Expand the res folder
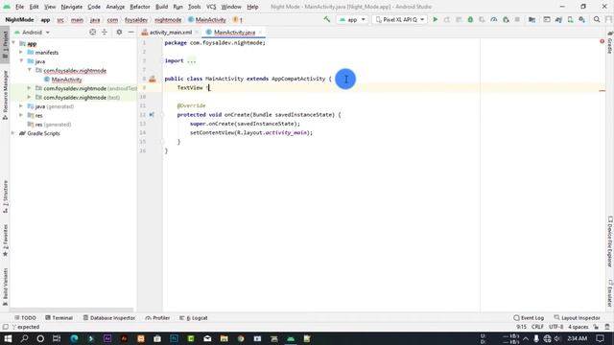Viewport: 614px width, 345px height. pos(21,115)
